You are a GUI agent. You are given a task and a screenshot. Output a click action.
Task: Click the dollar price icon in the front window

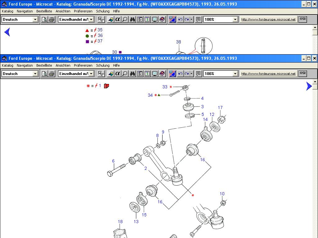(x=147, y=74)
